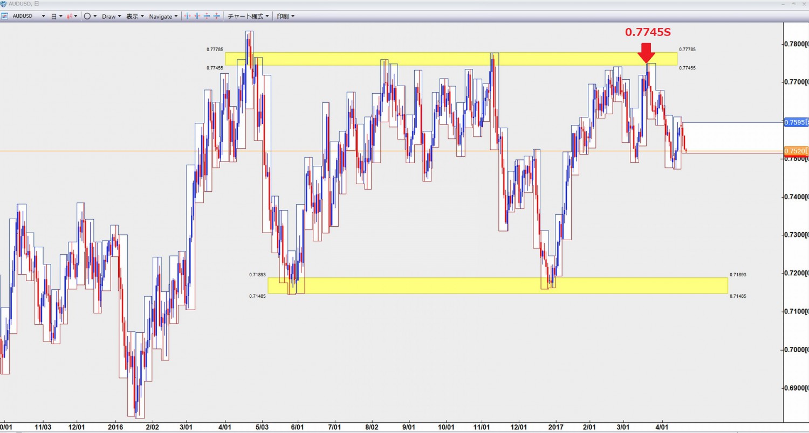Click the 2017 date axis label
The width and height of the screenshot is (809, 433).
pyautogui.click(x=555, y=426)
